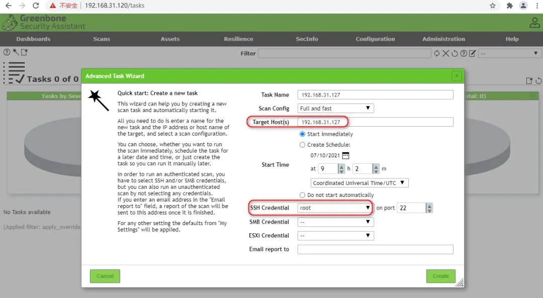Bookmark this page with the star icon
The height and width of the screenshot is (298, 543).
coord(492,6)
